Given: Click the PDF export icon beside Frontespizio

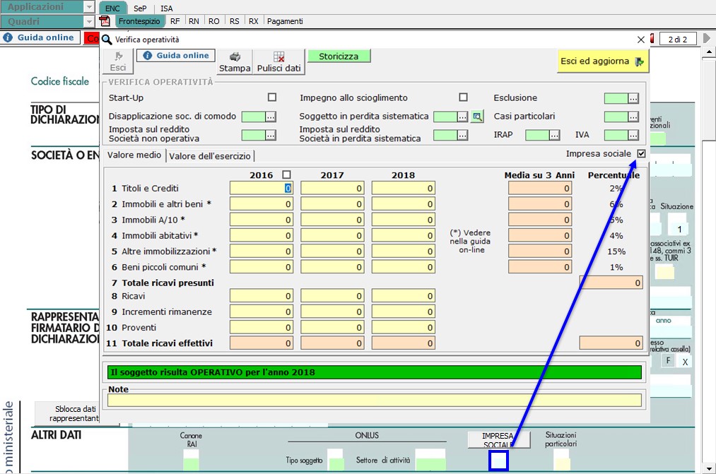Looking at the screenshot, I should [x=105, y=21].
